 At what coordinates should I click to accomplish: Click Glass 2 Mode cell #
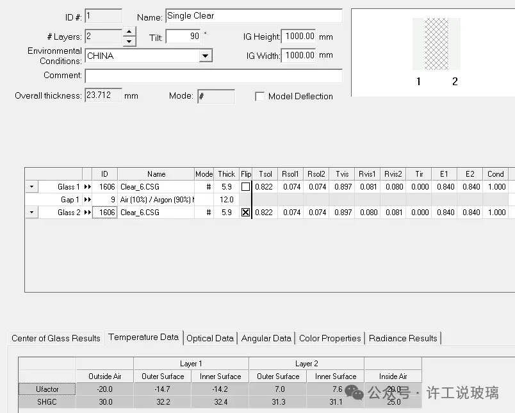click(204, 213)
